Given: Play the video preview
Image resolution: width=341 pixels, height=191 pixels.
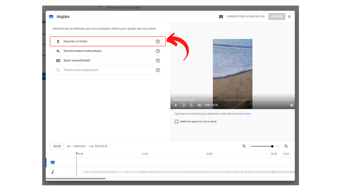Looking at the screenshot, I should point(176,105).
